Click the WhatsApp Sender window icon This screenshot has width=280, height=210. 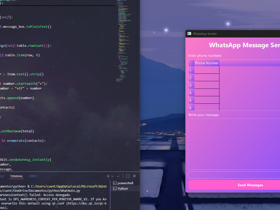[189, 34]
